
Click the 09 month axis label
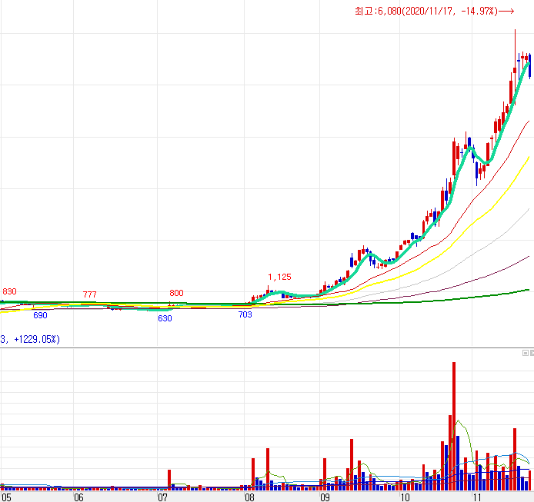pos(325,497)
